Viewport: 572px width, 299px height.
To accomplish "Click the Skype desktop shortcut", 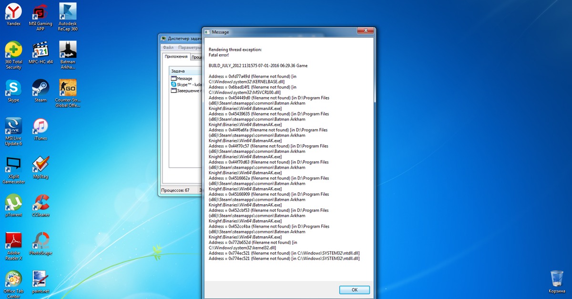I will point(13,88).
